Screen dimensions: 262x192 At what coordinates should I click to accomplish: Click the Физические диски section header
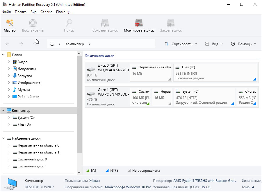pos(99,56)
